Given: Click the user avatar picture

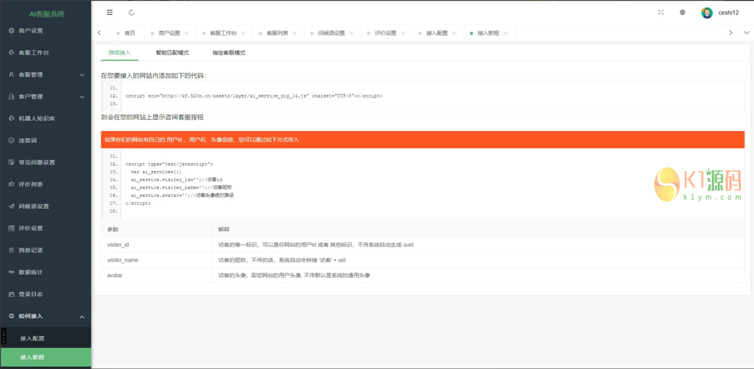Looking at the screenshot, I should pyautogui.click(x=707, y=13).
